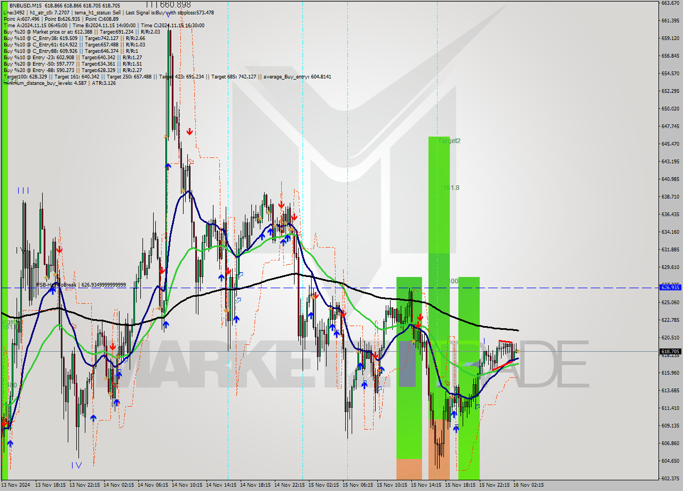This screenshot has height=491, width=683.
Task: Click 611.410 on the price scale
Action: click(x=670, y=408)
